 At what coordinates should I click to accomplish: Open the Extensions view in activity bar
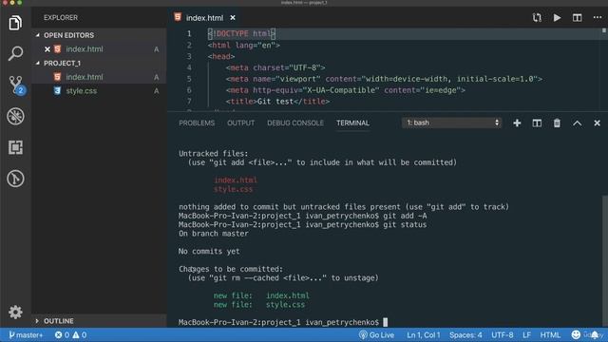pyautogui.click(x=15, y=147)
